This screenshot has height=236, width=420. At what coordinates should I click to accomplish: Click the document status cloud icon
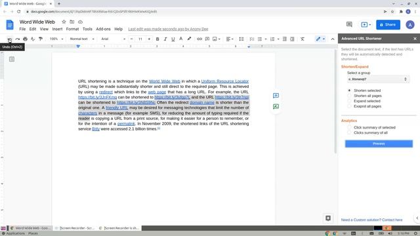point(80,22)
